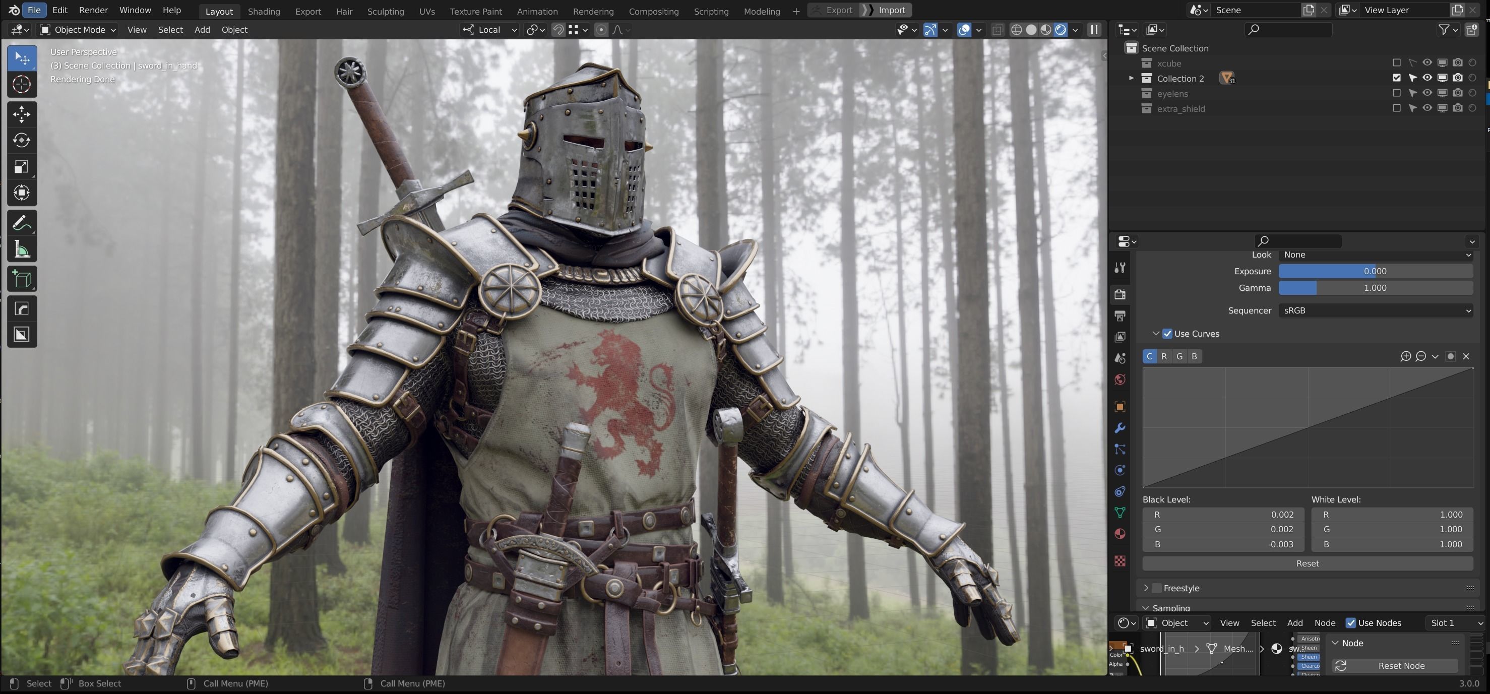
Task: Select the Measure tool
Action: (22, 250)
